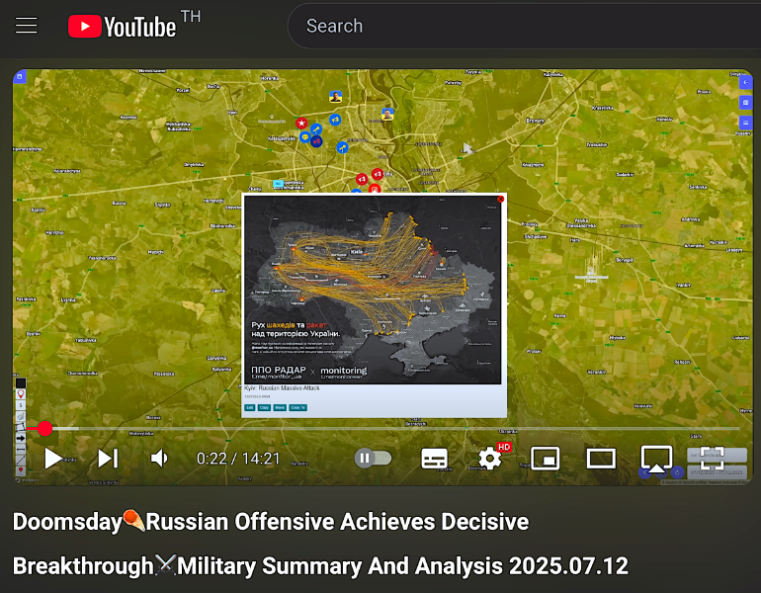Mute the video with the speaker icon

coord(159,459)
